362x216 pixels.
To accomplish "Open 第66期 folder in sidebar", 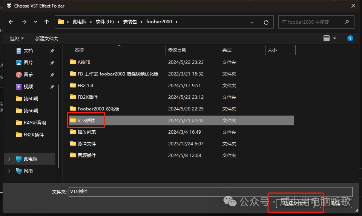I will click(27, 111).
